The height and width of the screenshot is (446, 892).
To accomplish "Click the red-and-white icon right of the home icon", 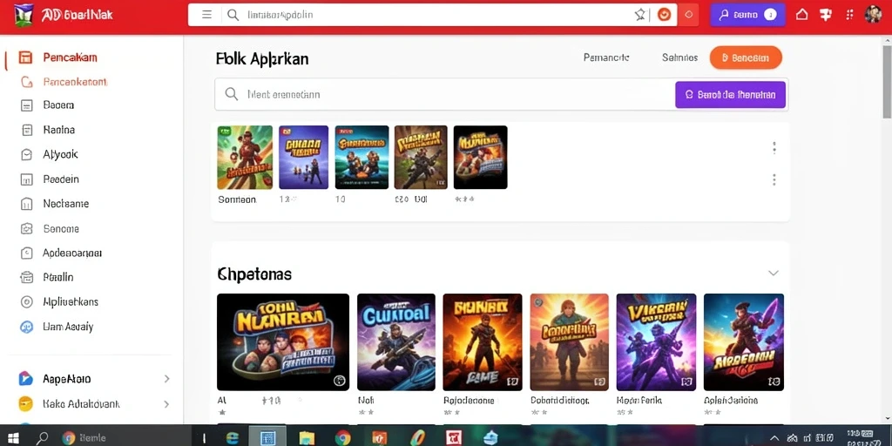I will point(826,15).
